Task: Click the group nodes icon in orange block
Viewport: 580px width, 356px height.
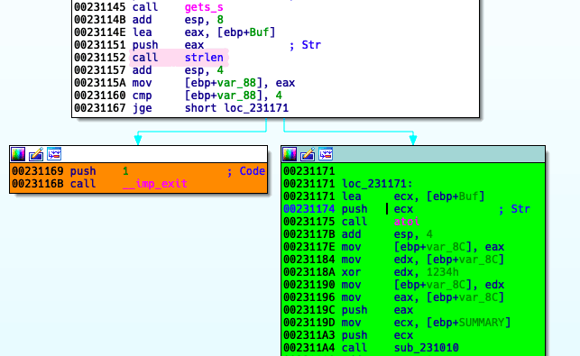Action: click(54, 154)
